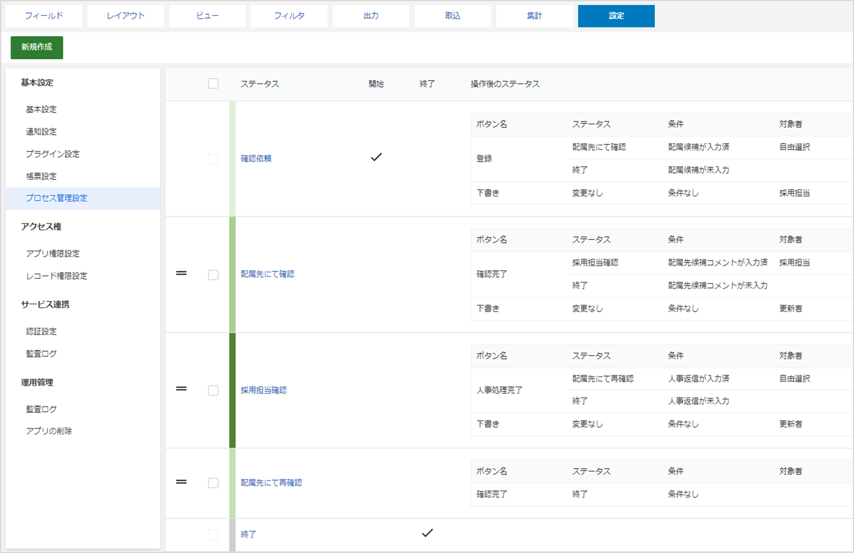Open レコード権限設定
The height and width of the screenshot is (553, 854).
[57, 276]
